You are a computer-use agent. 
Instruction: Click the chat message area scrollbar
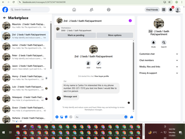133,76
